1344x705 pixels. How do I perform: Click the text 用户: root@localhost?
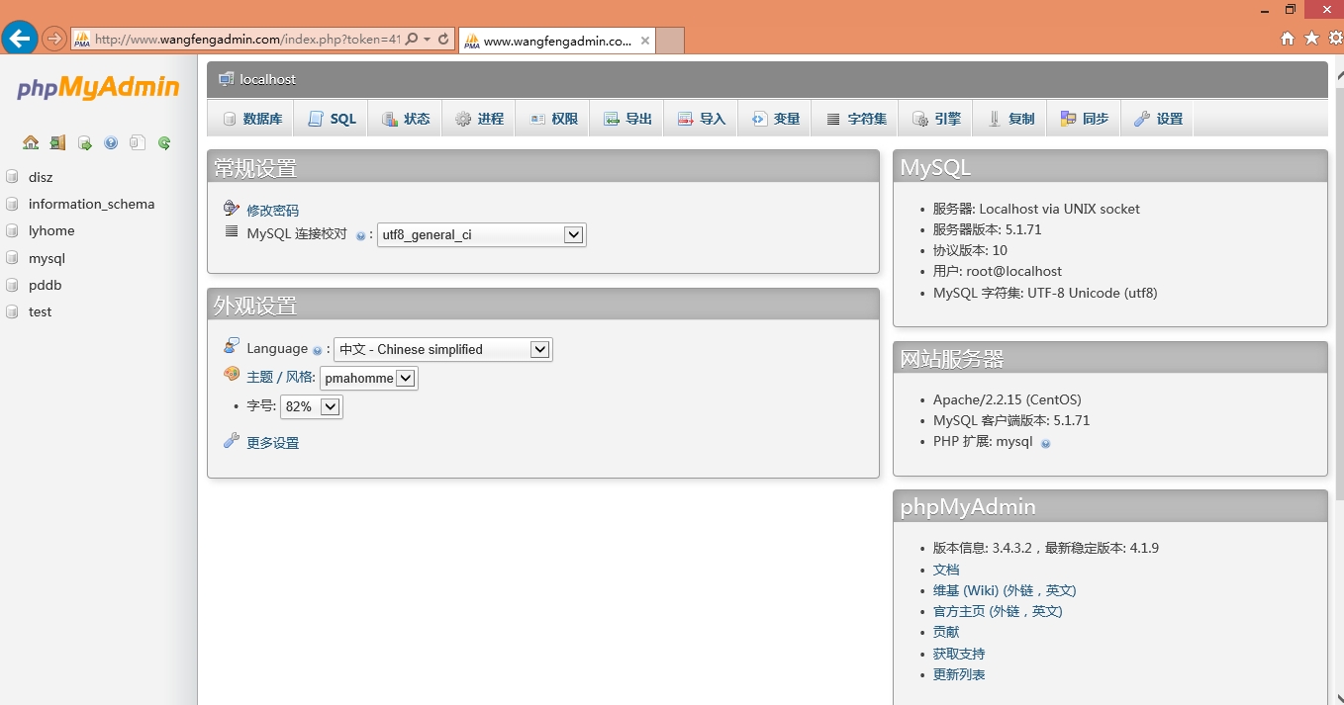click(998, 271)
